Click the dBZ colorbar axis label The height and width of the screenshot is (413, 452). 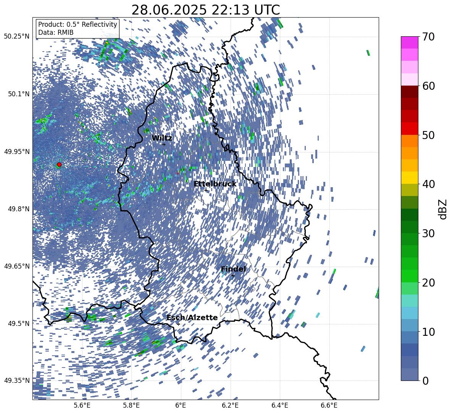point(443,209)
